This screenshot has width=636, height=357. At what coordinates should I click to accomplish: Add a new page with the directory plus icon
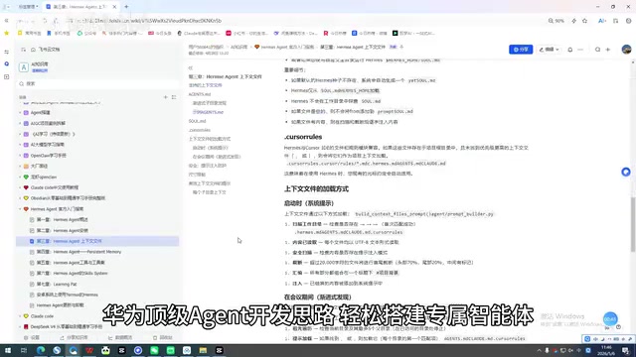click(166, 97)
